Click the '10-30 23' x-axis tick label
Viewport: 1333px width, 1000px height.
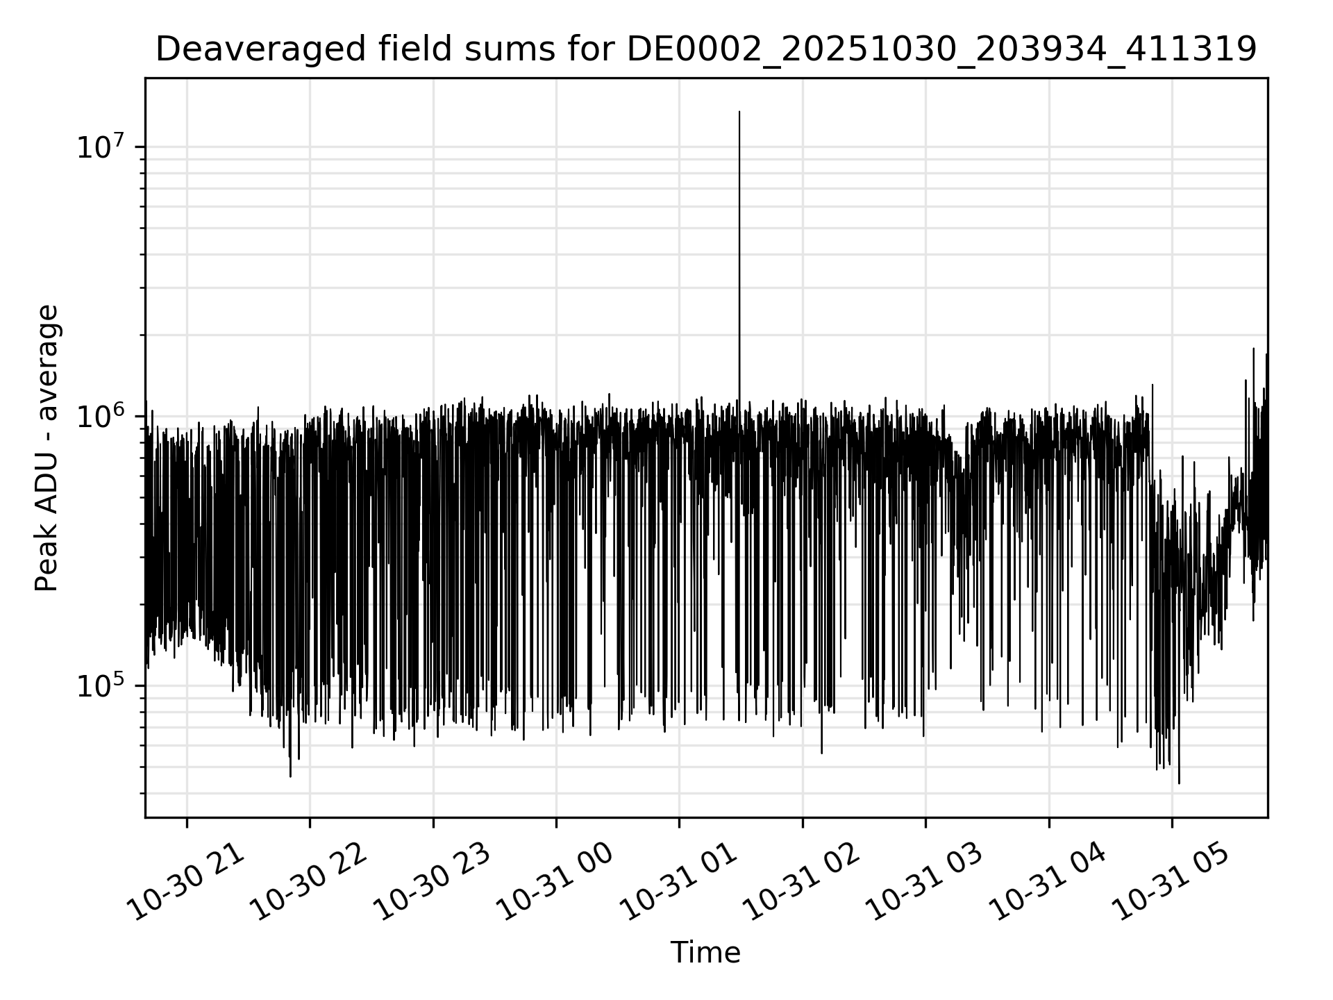click(x=433, y=882)
